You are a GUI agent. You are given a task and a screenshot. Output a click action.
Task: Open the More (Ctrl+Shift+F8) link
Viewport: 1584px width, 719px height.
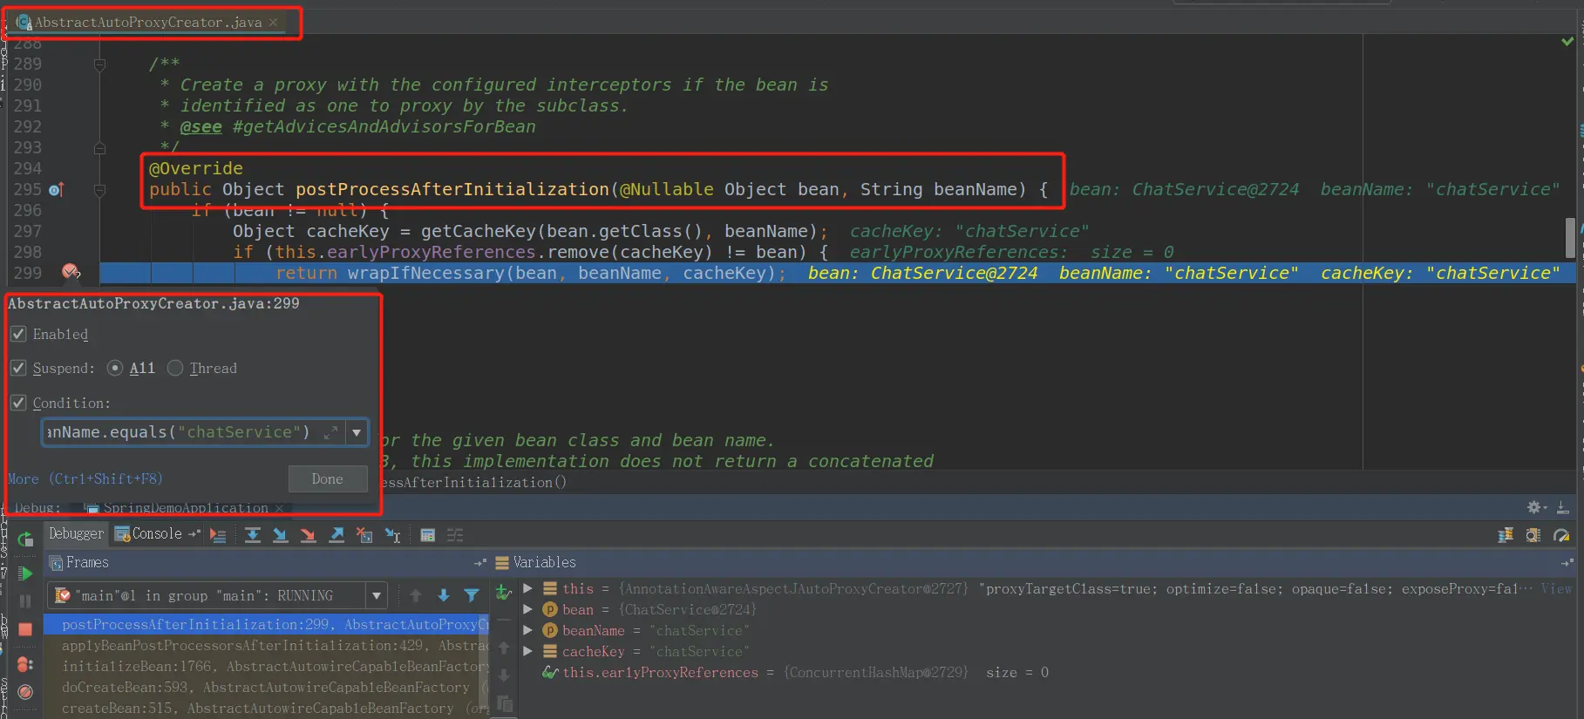(x=85, y=478)
